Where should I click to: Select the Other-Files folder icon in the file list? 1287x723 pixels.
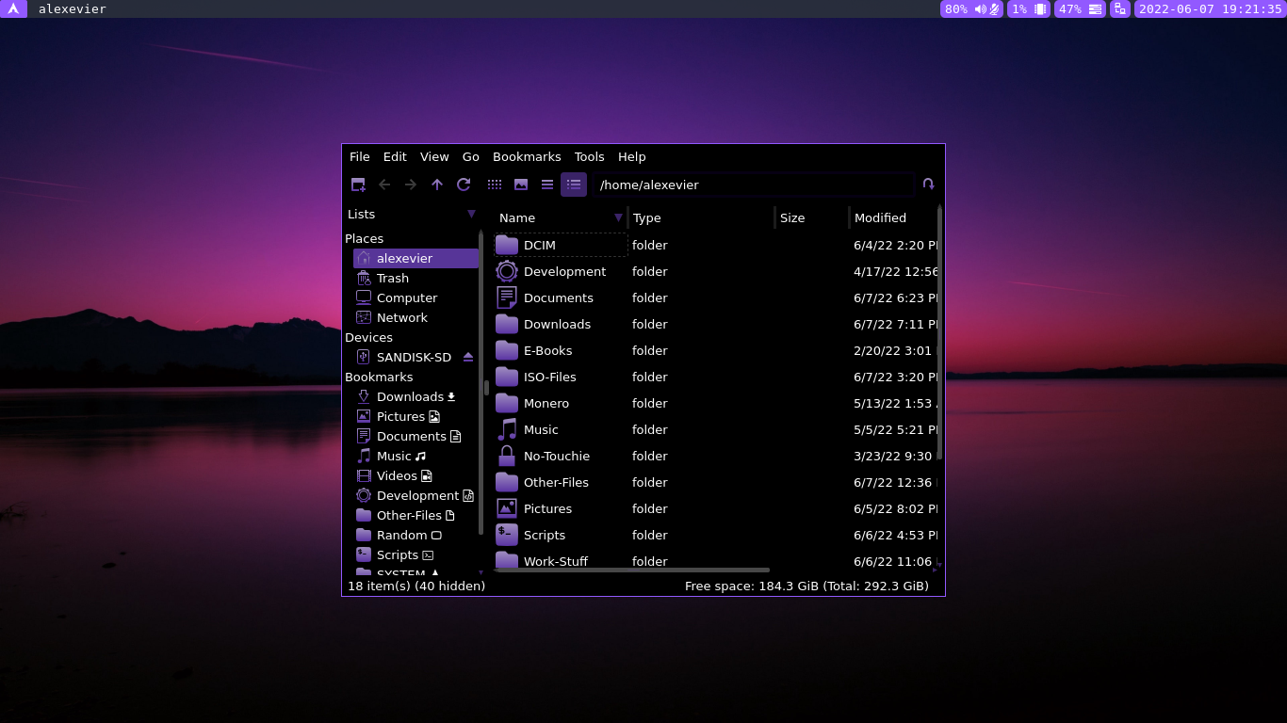pos(507,482)
